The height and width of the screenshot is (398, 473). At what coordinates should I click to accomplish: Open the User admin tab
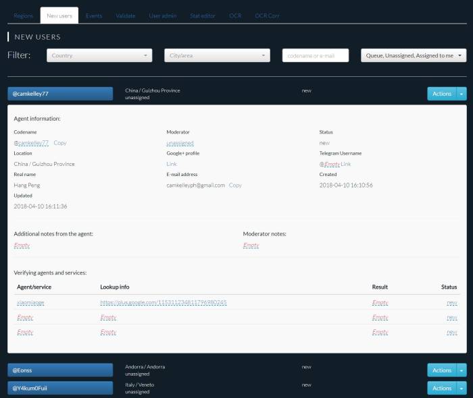point(163,16)
